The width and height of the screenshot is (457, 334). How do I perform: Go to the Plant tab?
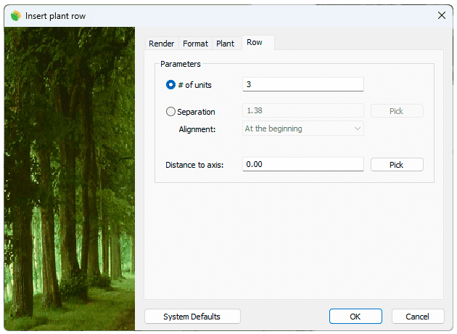[226, 44]
